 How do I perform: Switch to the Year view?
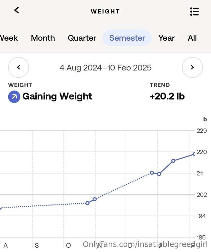(166, 38)
